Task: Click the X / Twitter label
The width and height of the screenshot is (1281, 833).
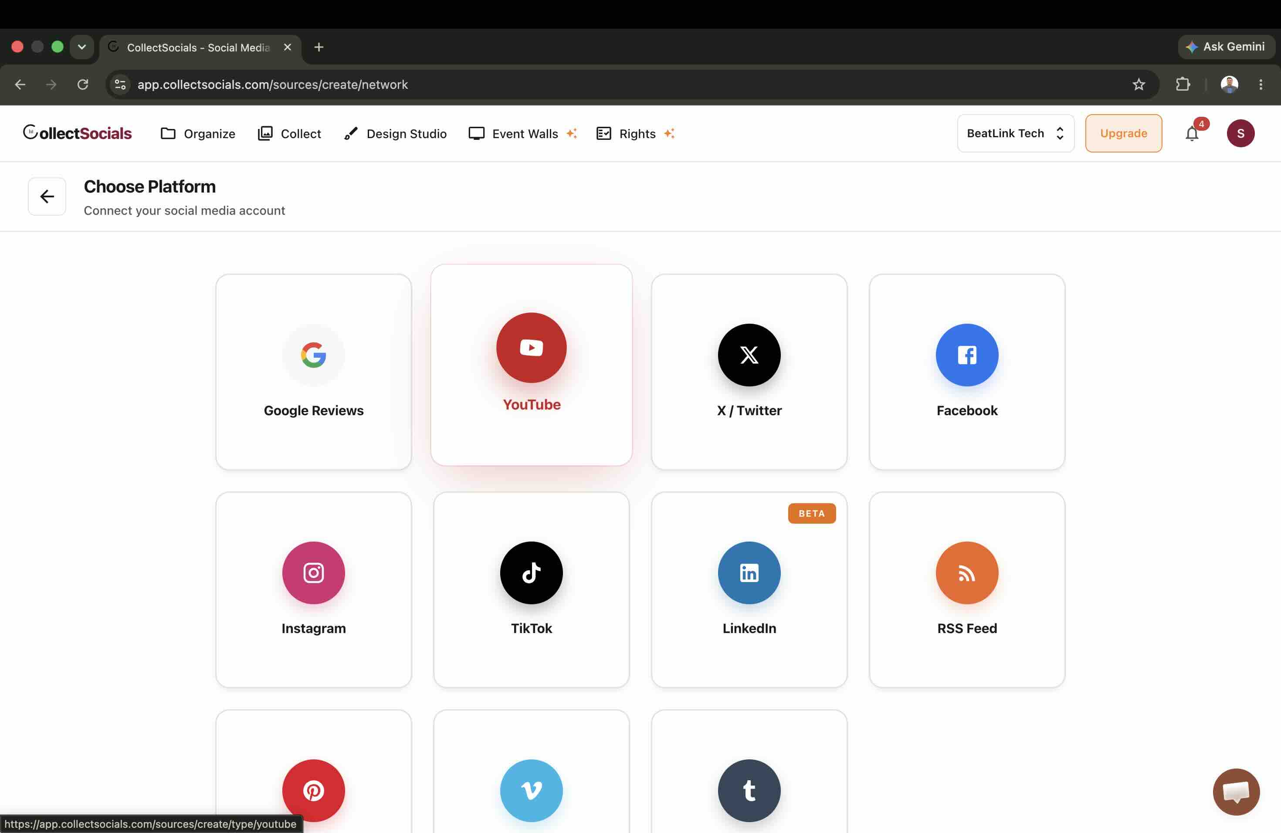Action: coord(749,410)
